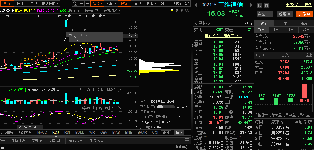The width and height of the screenshot is (314, 150).
Task: Click the red 净小单 9546 bar
Action: (x=304, y=91)
